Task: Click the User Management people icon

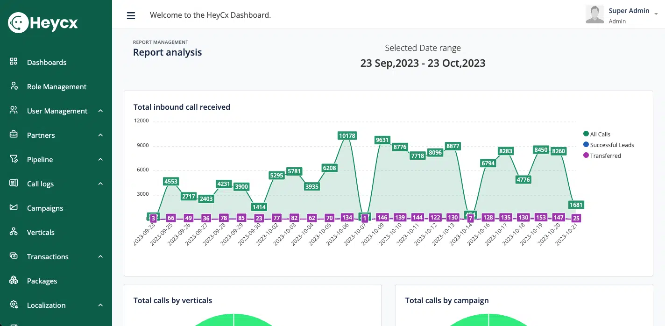Action: click(x=14, y=110)
